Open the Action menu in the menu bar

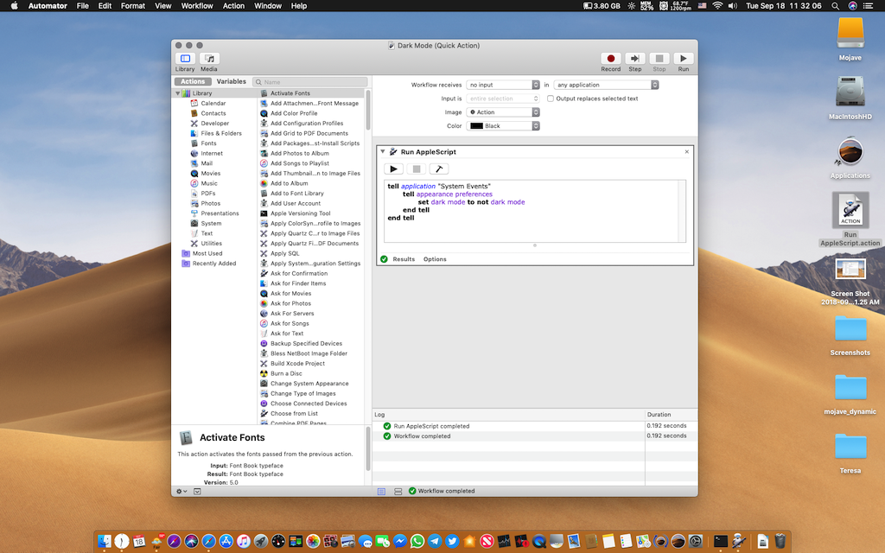[233, 6]
